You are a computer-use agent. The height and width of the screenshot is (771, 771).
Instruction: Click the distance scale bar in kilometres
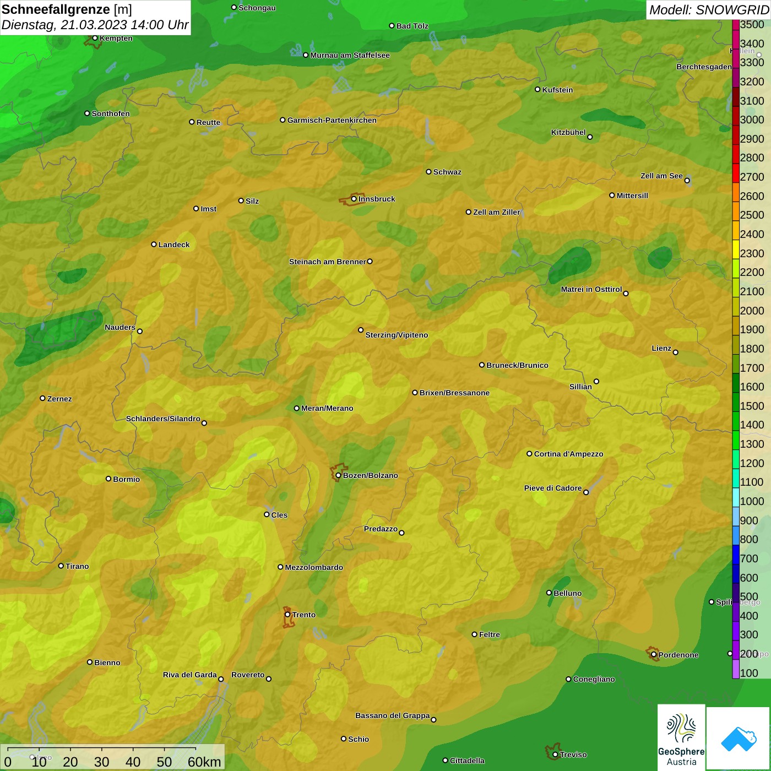pos(113,758)
